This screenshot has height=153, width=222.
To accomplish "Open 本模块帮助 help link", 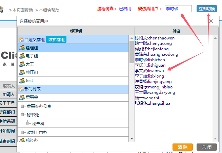I will 49,10.
